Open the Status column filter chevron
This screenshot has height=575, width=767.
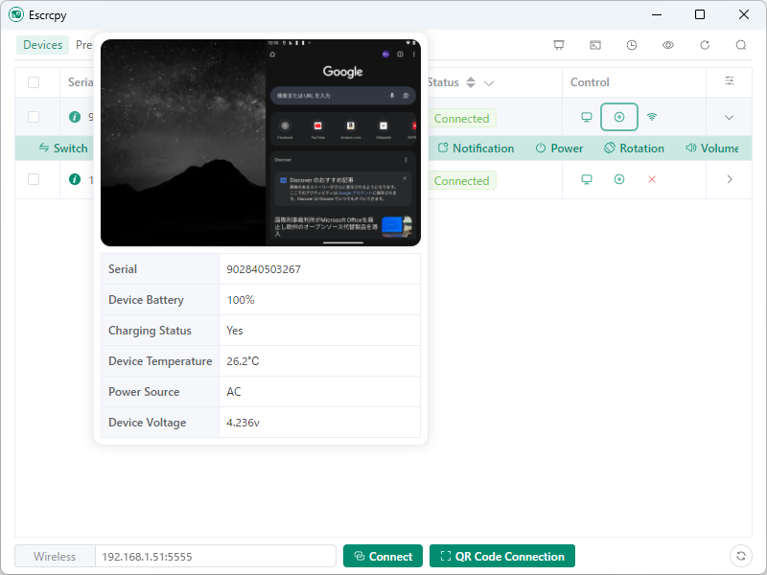click(x=489, y=83)
